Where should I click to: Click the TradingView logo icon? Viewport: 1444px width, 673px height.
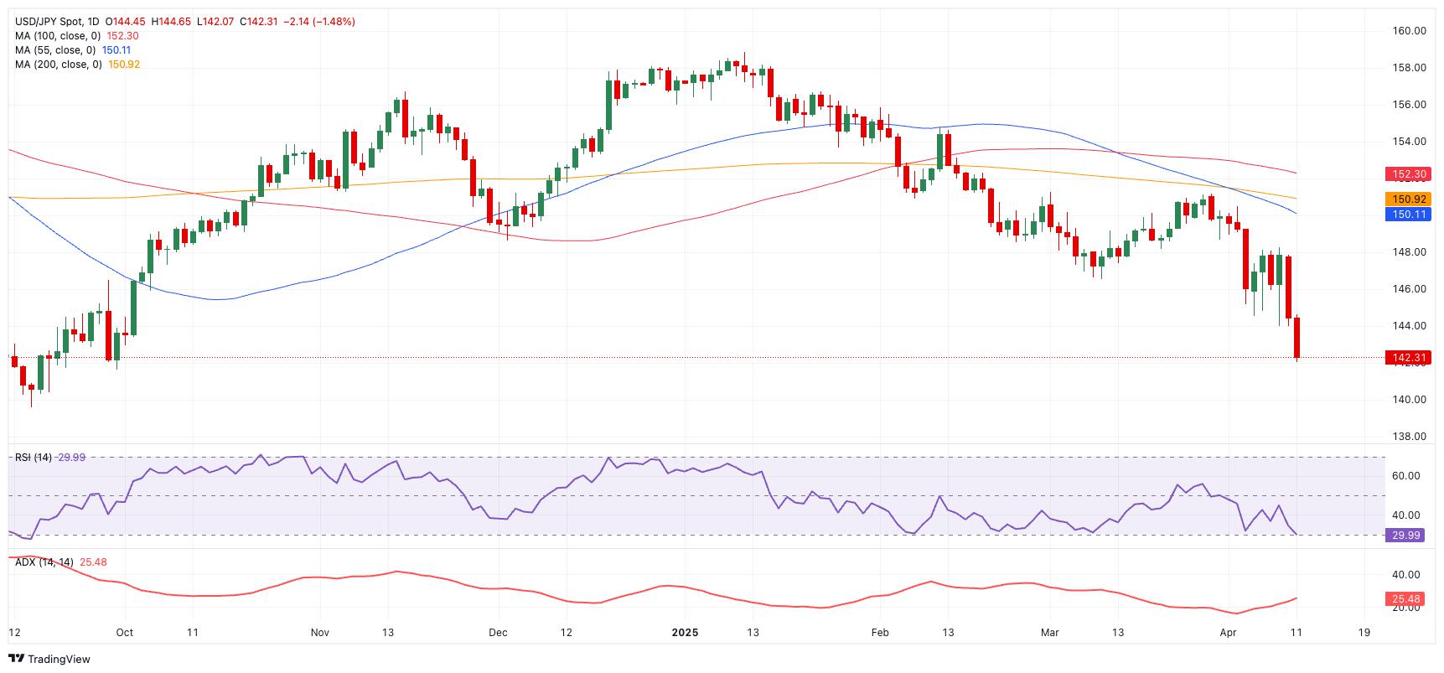pos(17,659)
